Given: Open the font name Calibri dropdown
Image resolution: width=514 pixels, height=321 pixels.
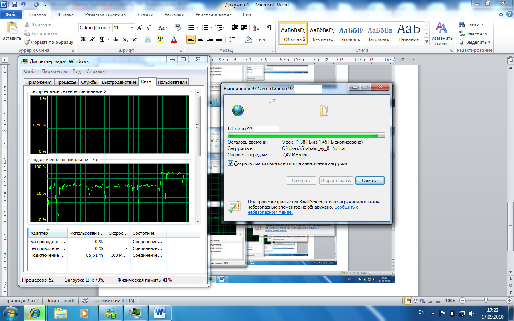Looking at the screenshot, I should [109, 28].
